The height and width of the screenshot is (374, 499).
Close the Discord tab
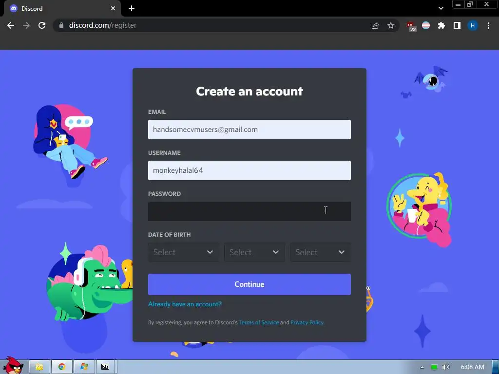[x=113, y=9]
